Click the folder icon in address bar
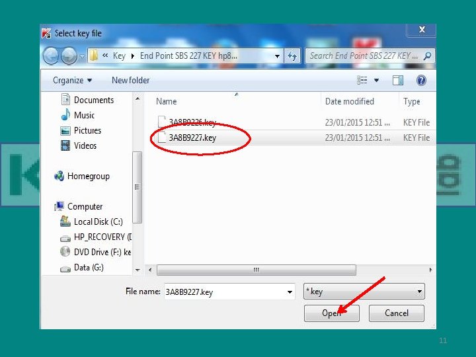476x357 pixels. (x=94, y=56)
